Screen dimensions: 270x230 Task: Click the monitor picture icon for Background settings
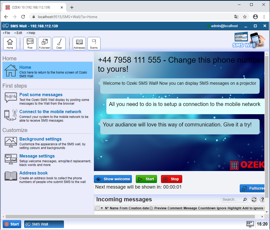click(11, 142)
